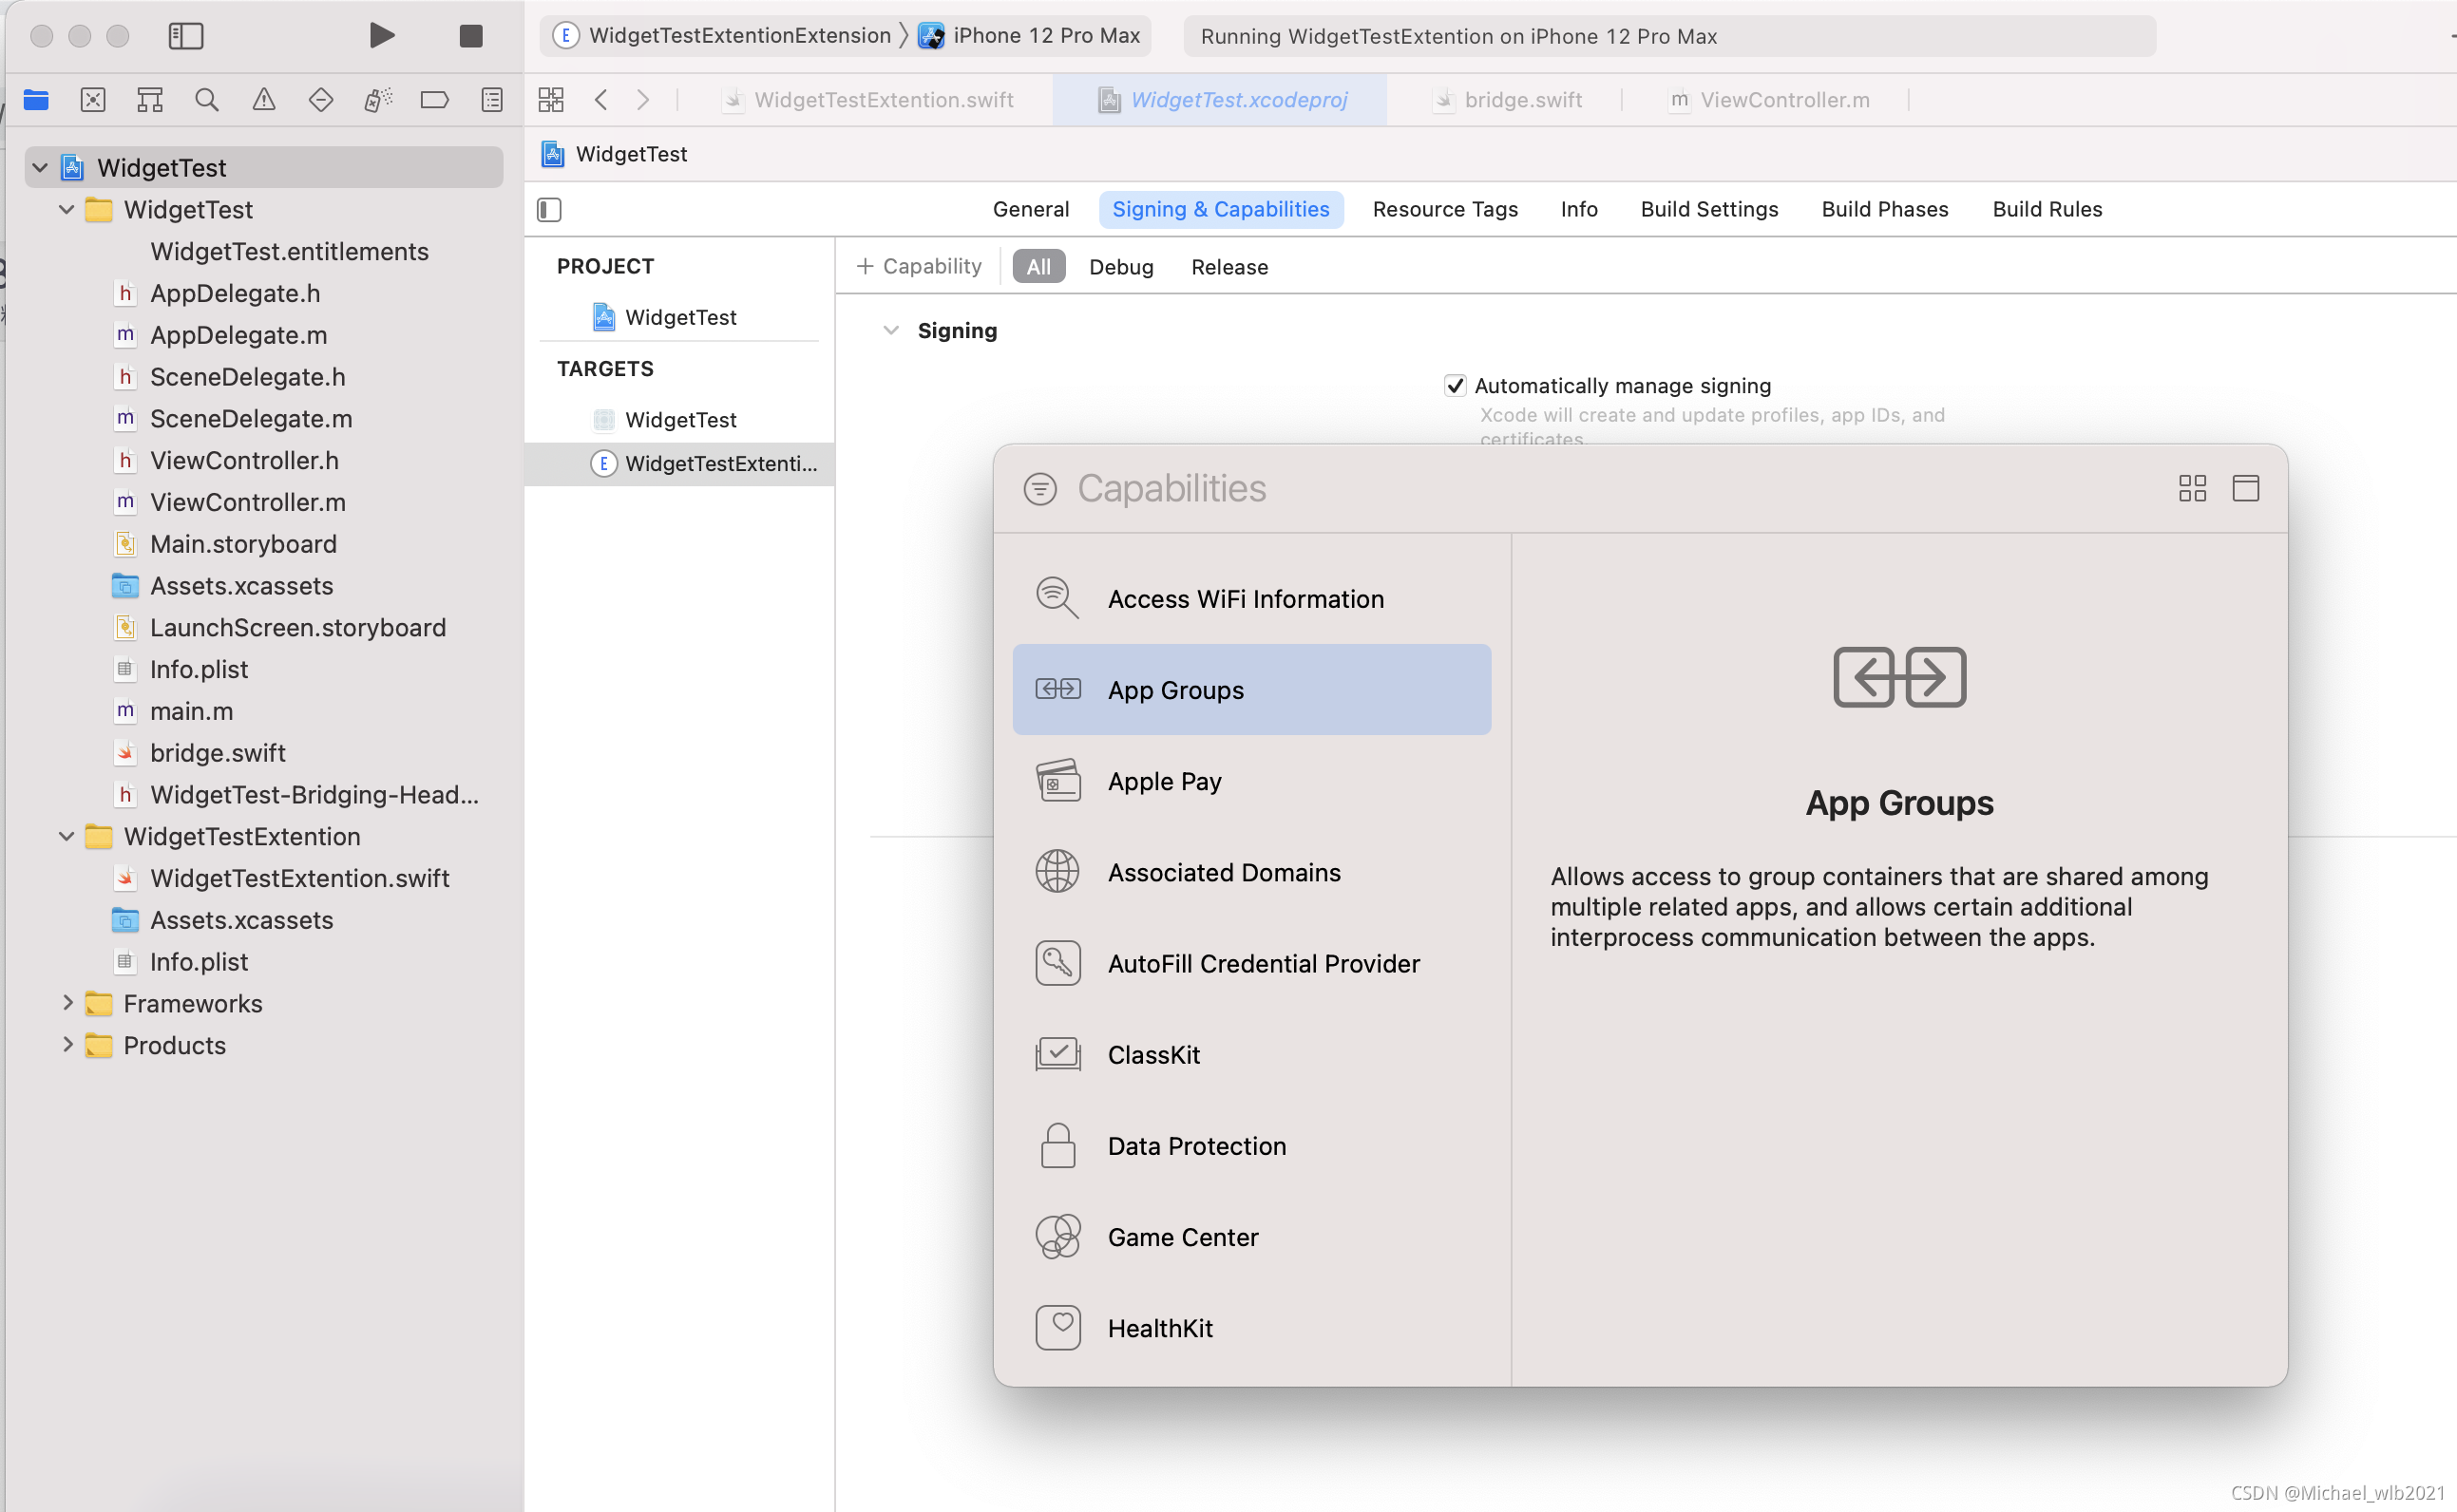Open the Find navigator magnifier
Viewport: 2457px width, 1512px height.
pos(207,99)
